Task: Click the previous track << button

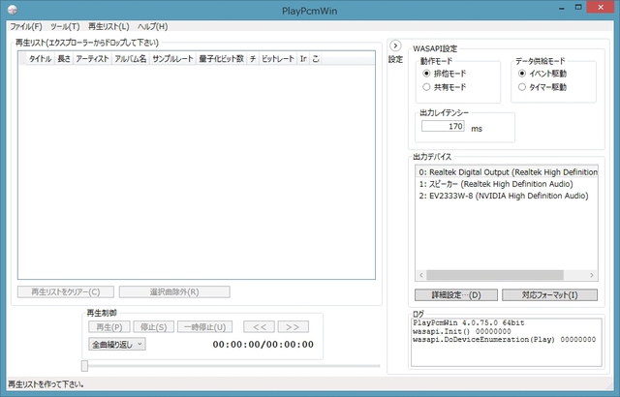Action: pyautogui.click(x=259, y=326)
